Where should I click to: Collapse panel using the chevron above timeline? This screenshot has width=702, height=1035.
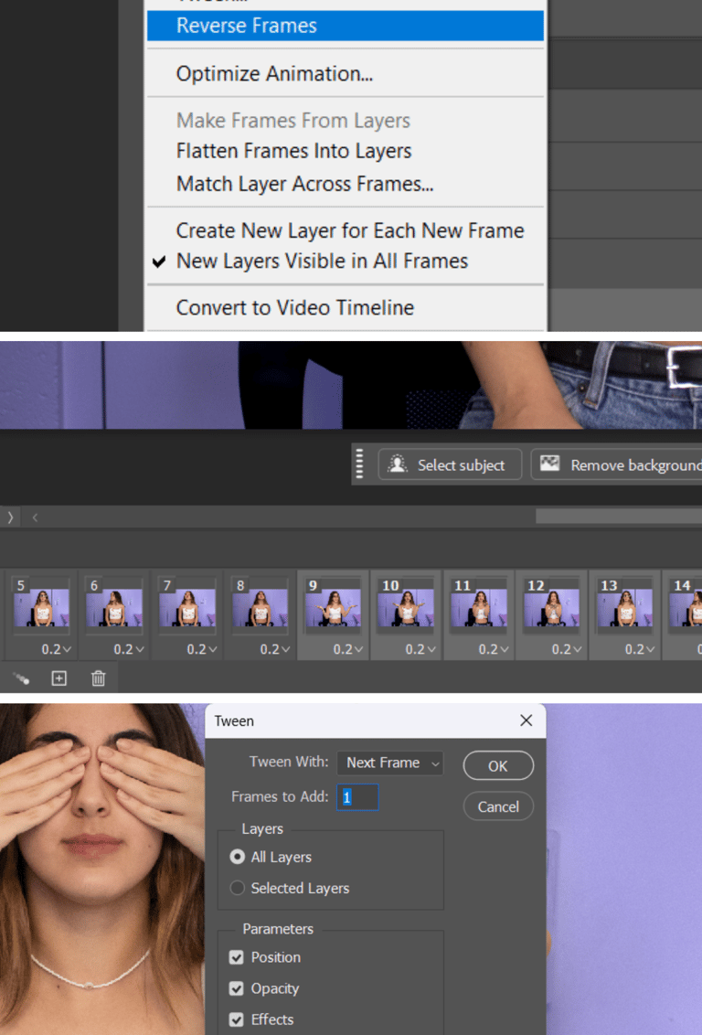pos(10,517)
